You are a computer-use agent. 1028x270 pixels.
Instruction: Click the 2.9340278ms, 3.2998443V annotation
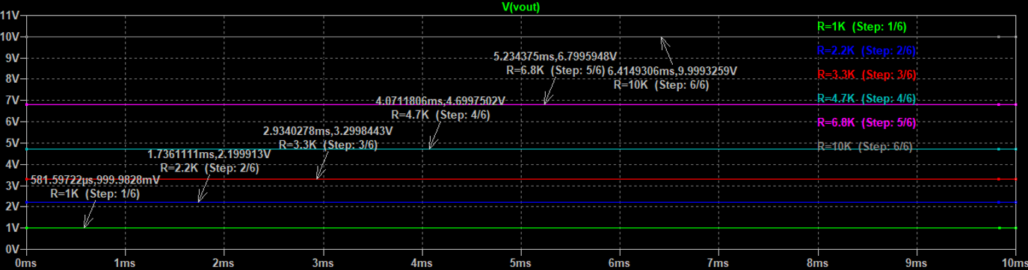coord(328,131)
